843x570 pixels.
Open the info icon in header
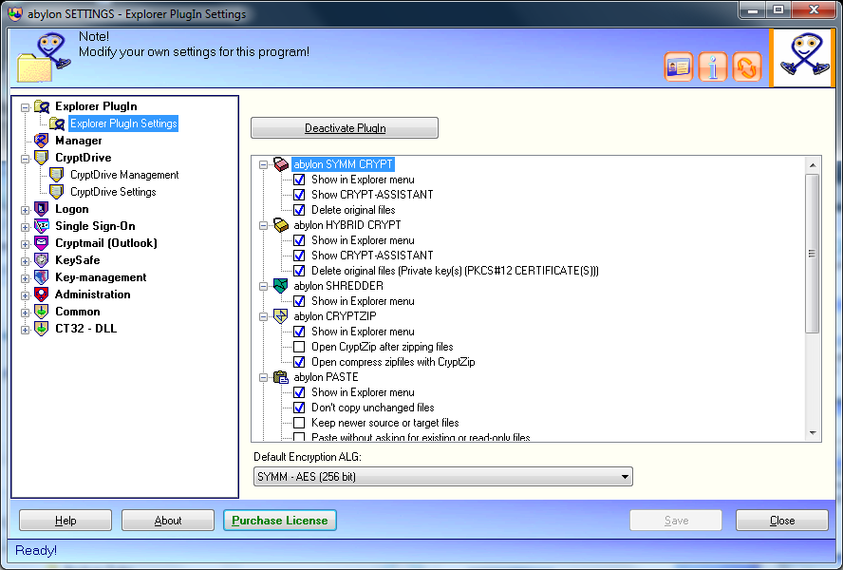tap(712, 67)
